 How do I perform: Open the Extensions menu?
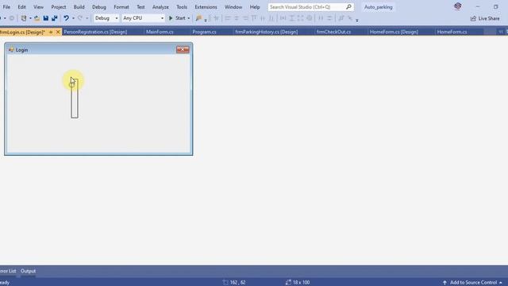(206, 7)
